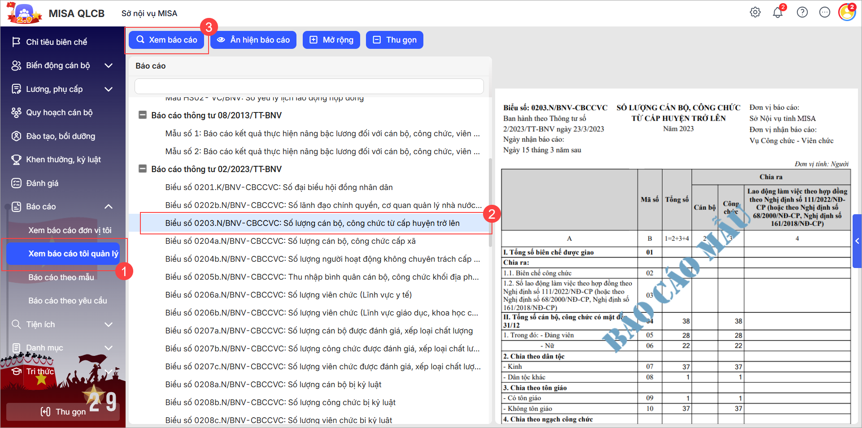Screen dimensions: 862x428
Task: Collapse Báo cáo thông tư 08/2013/TT-BNV group
Action: [143, 115]
